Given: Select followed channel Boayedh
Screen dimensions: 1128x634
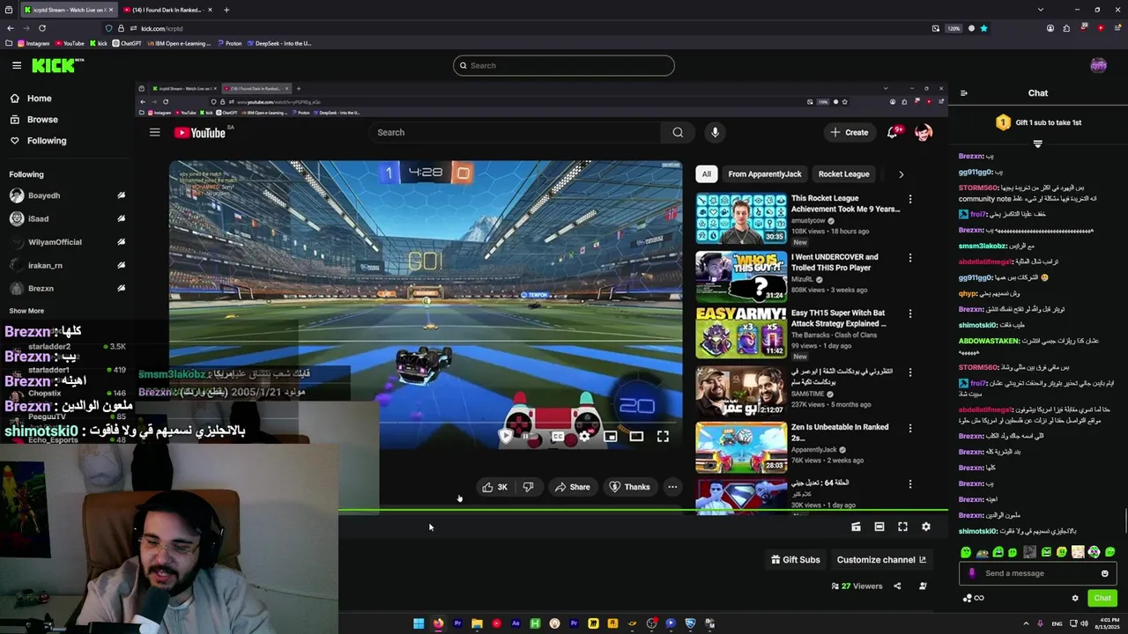Looking at the screenshot, I should click(67, 195).
